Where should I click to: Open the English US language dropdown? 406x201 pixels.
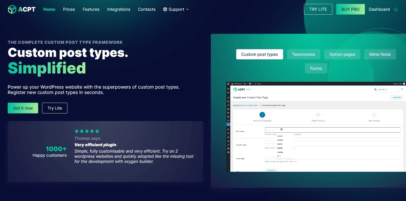389,89
